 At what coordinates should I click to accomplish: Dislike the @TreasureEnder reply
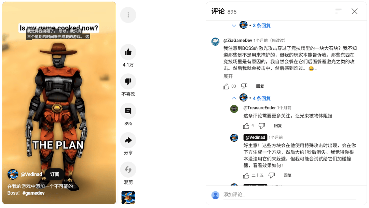(262, 126)
